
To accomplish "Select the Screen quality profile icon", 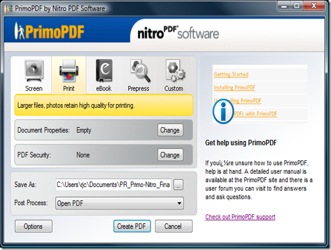I will (34, 71).
